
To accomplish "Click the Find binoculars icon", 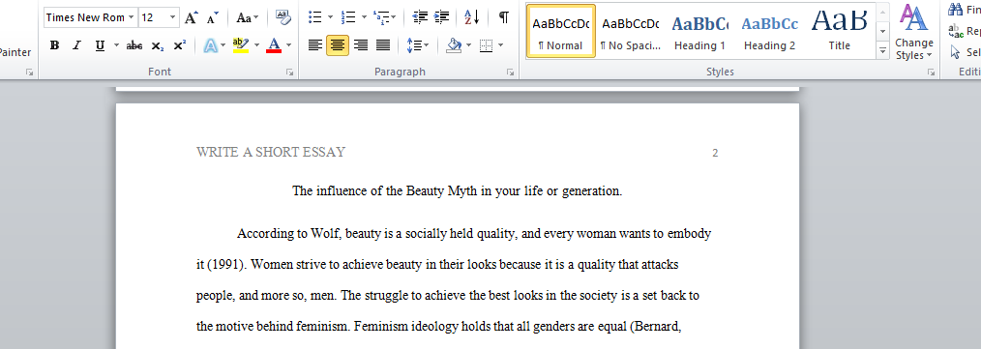I will [955, 10].
